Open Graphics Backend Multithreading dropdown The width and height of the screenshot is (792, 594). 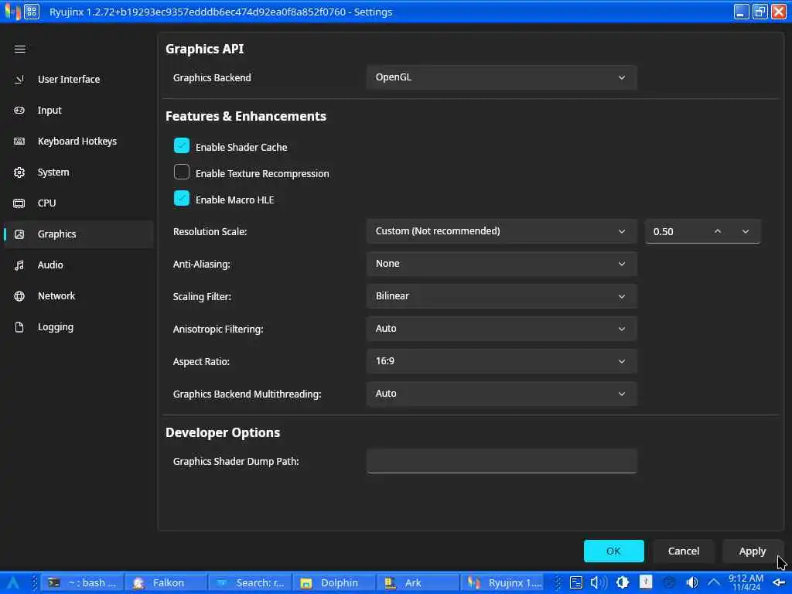(501, 394)
